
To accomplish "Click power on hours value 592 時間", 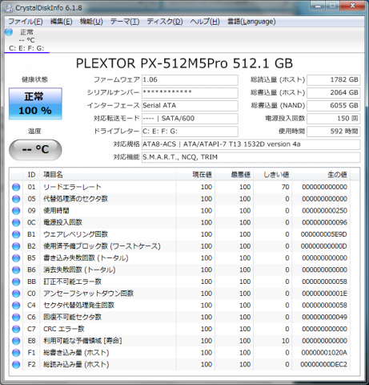I will point(334,132).
